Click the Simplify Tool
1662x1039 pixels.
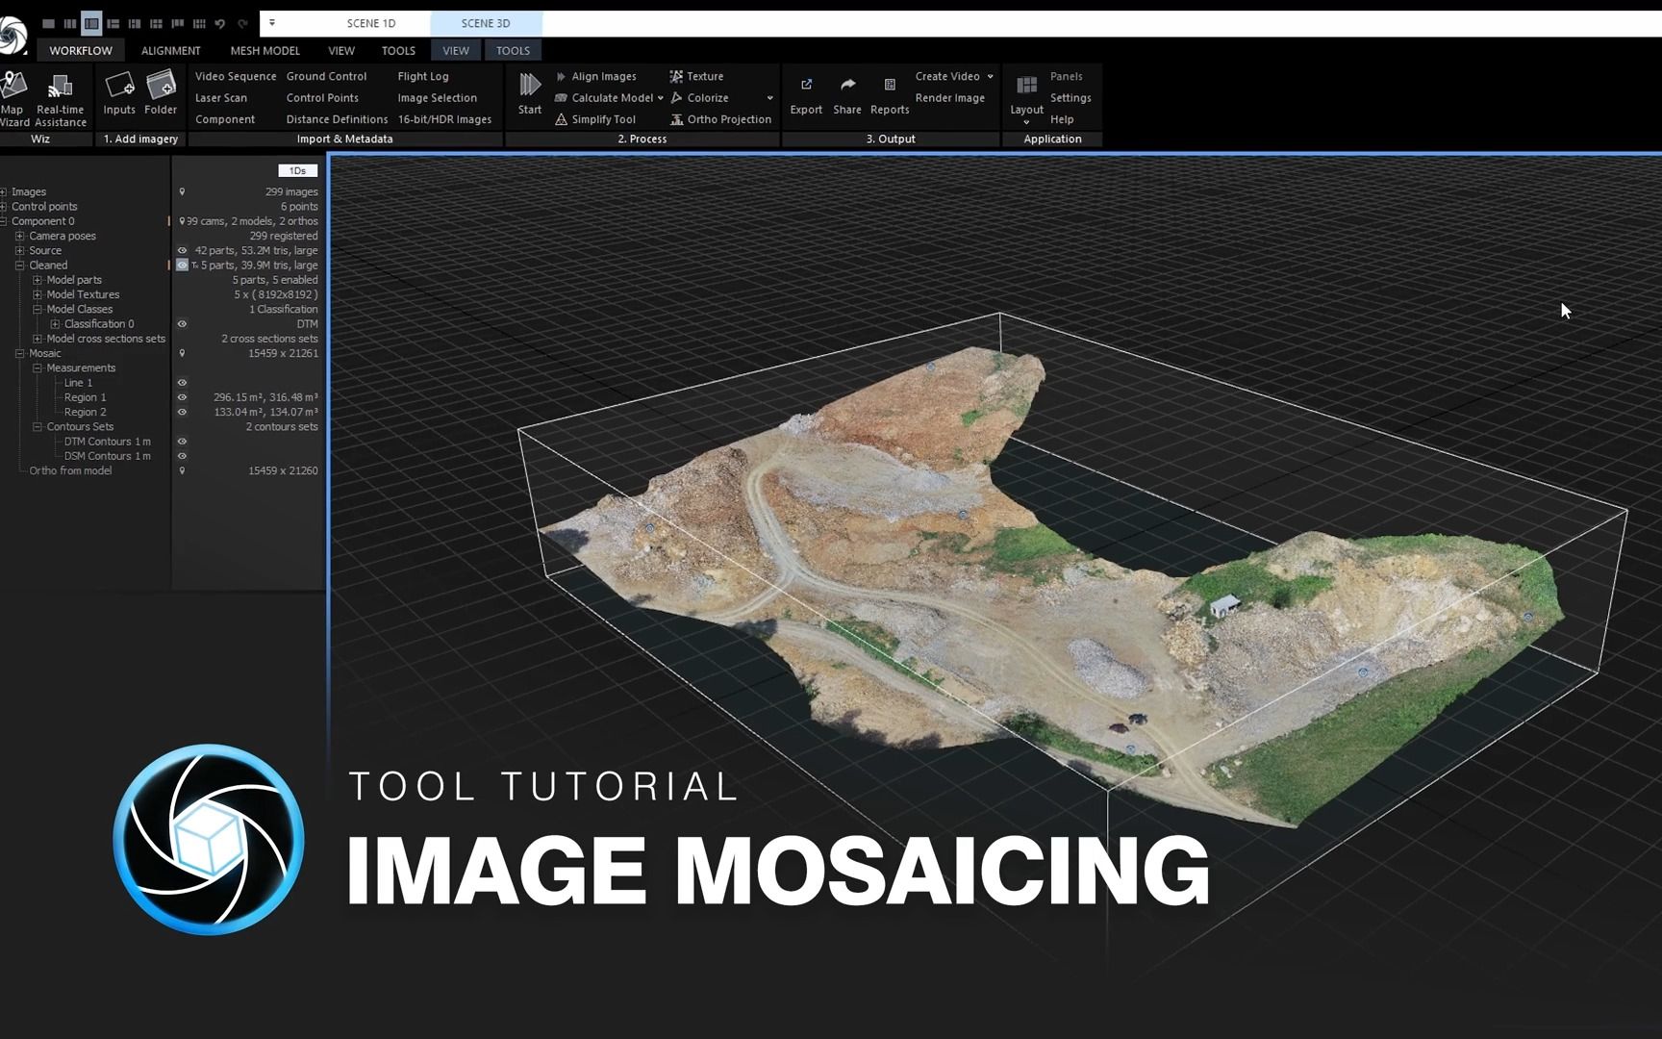pos(597,118)
